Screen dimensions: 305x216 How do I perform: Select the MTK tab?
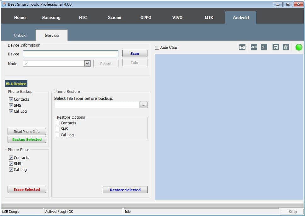209,18
